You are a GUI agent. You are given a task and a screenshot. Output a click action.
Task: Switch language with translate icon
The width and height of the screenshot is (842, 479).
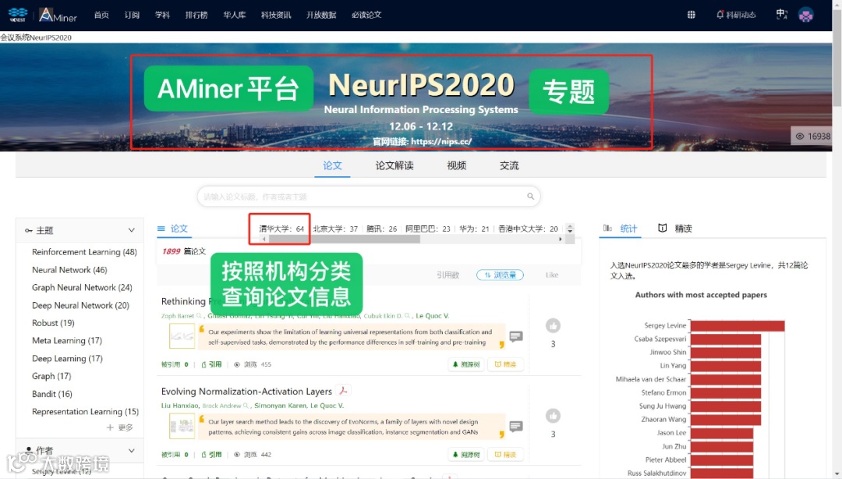(782, 15)
